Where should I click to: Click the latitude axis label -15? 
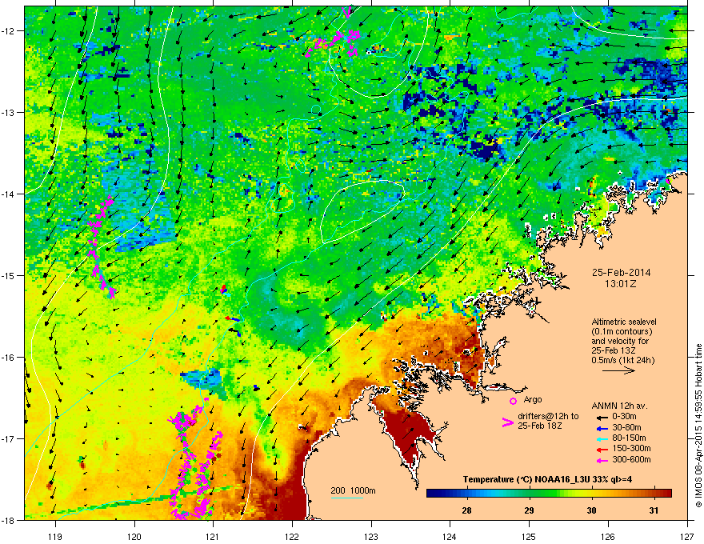(9, 275)
